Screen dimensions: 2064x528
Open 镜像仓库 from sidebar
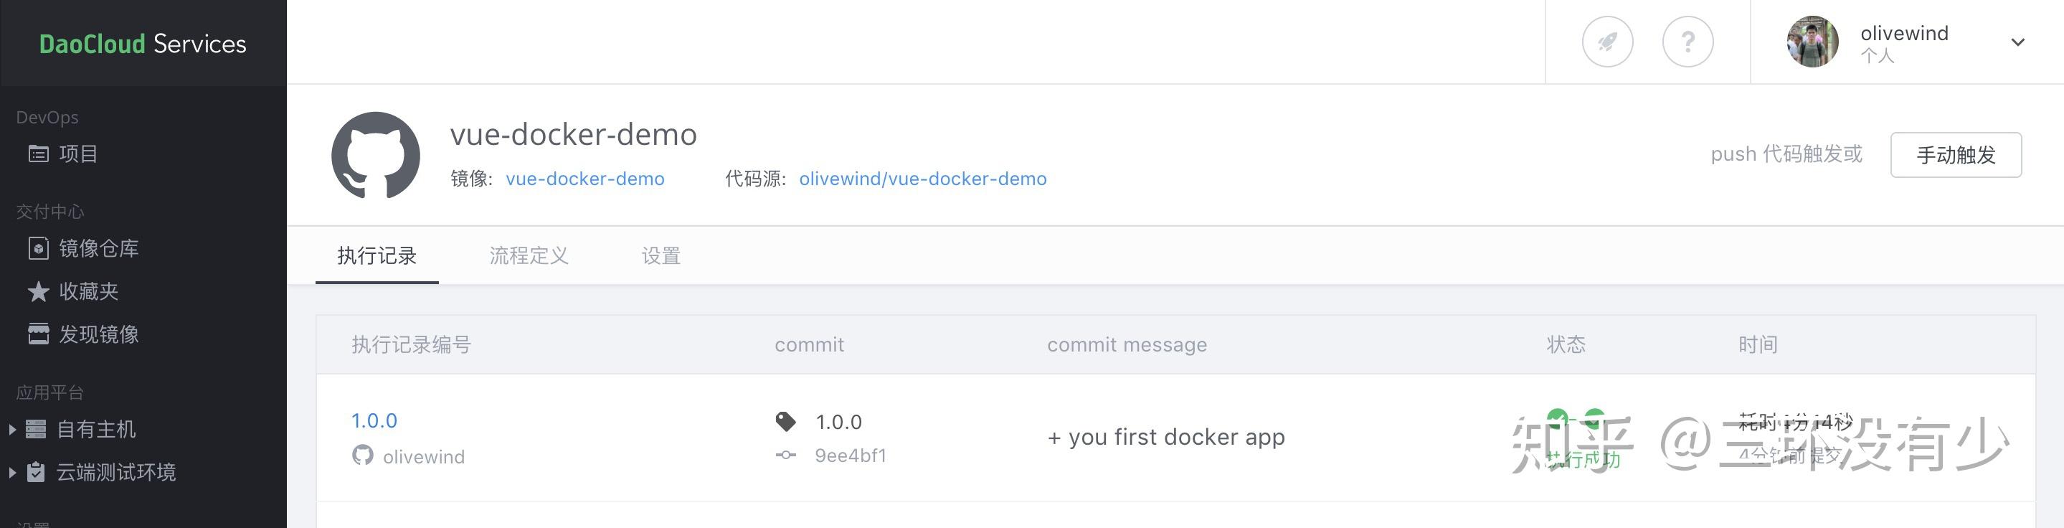click(x=98, y=248)
